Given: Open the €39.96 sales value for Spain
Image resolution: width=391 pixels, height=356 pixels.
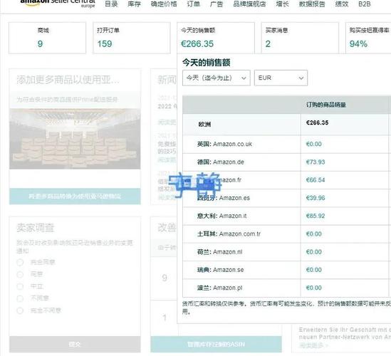Looking at the screenshot, I should click(316, 198).
